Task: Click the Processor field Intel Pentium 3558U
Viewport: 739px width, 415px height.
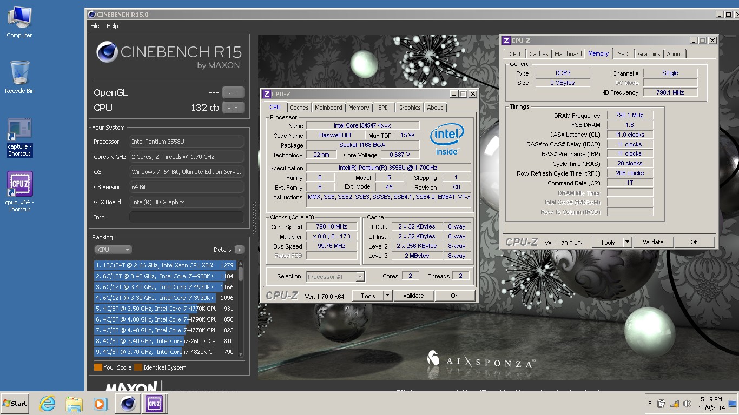Action: click(x=186, y=142)
